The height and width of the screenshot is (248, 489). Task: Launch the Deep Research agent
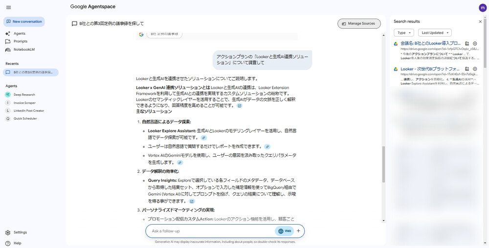pos(24,95)
